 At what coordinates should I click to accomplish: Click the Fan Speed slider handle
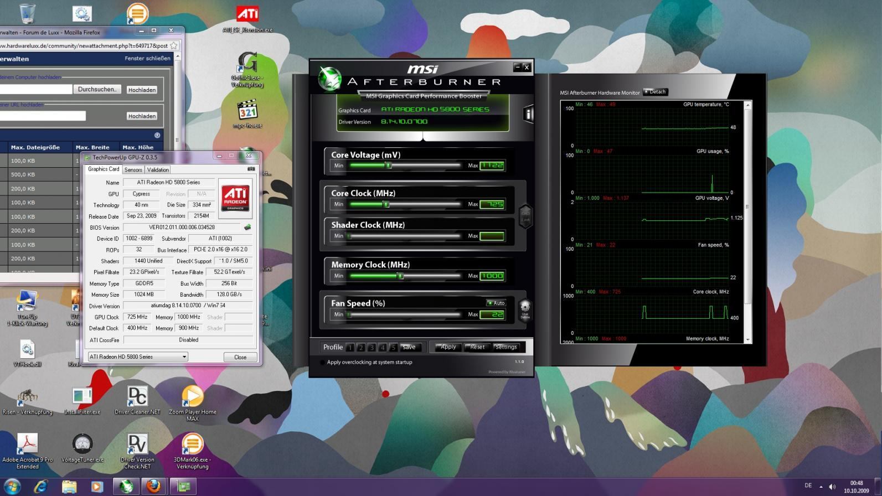point(349,314)
